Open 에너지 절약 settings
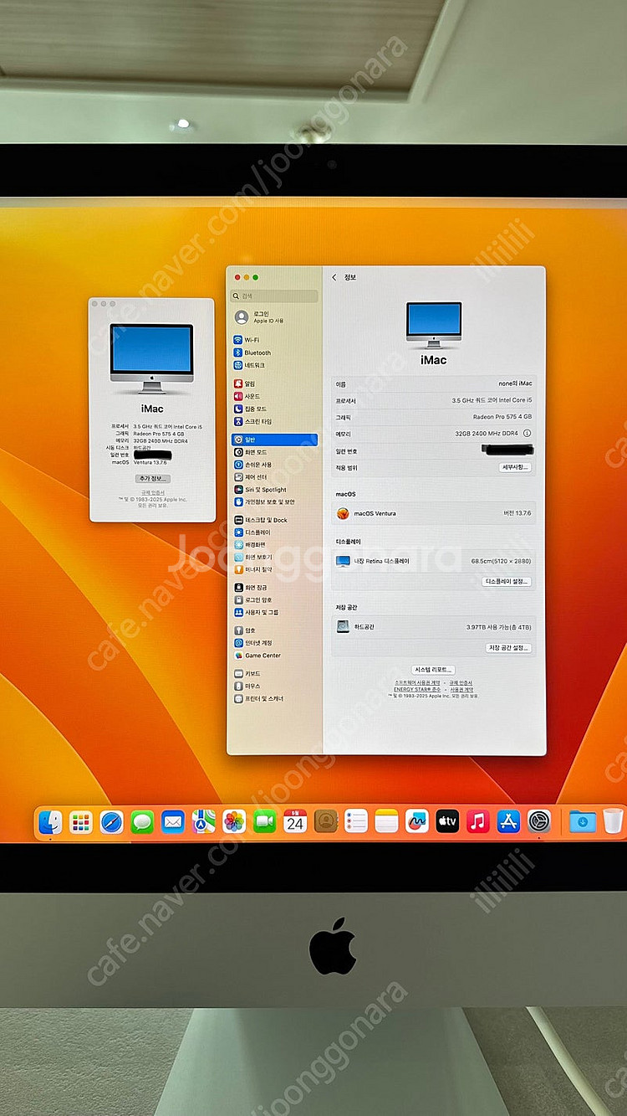This screenshot has height=1116, width=627. click(274, 569)
